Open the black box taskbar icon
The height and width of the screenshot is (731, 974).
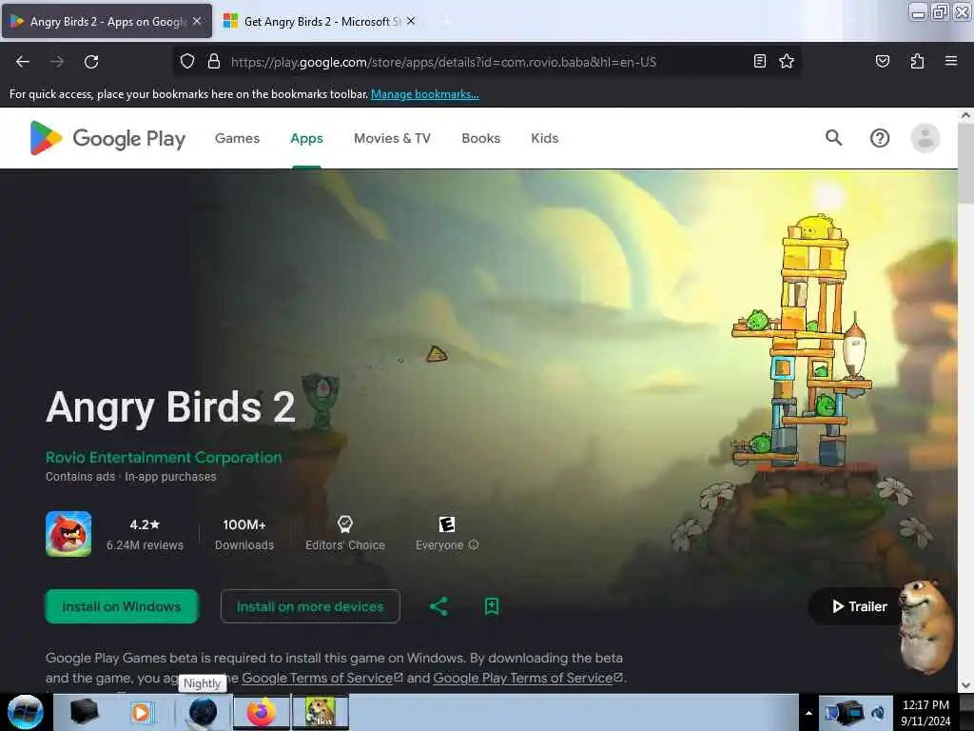pos(84,712)
